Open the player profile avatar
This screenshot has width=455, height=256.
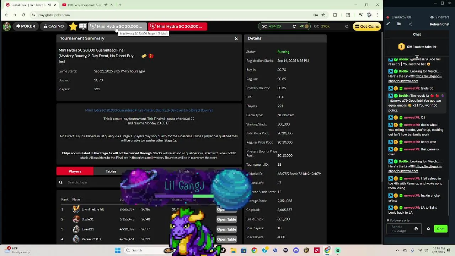coord(6,26)
